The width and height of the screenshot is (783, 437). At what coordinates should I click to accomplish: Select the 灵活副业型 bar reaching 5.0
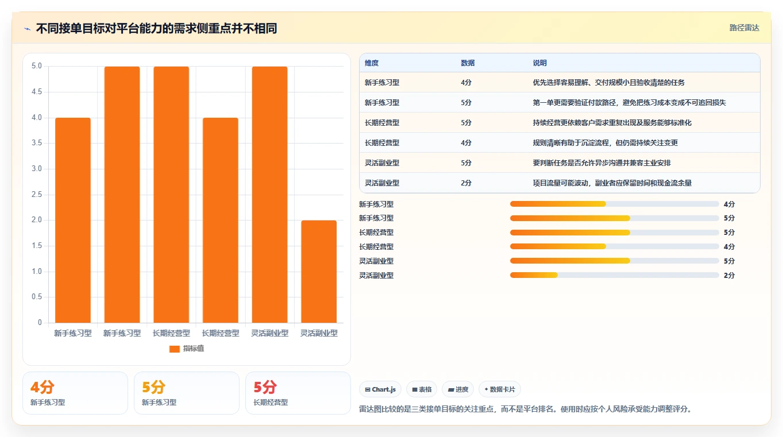click(x=269, y=195)
